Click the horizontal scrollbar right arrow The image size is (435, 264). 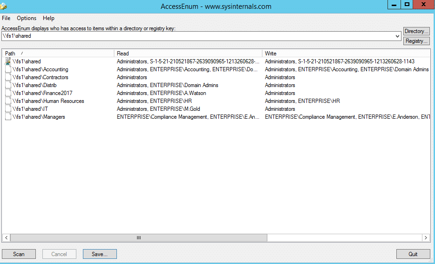426,237
